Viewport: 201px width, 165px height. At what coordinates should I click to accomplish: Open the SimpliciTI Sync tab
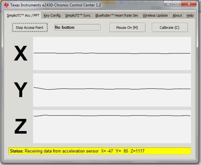coord(78,16)
